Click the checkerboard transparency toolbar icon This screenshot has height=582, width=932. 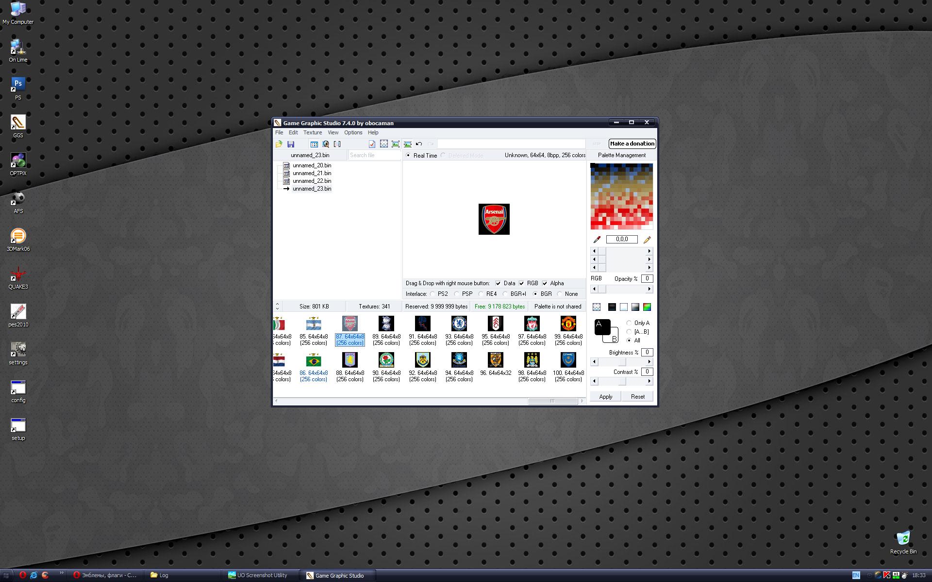pyautogui.click(x=384, y=144)
